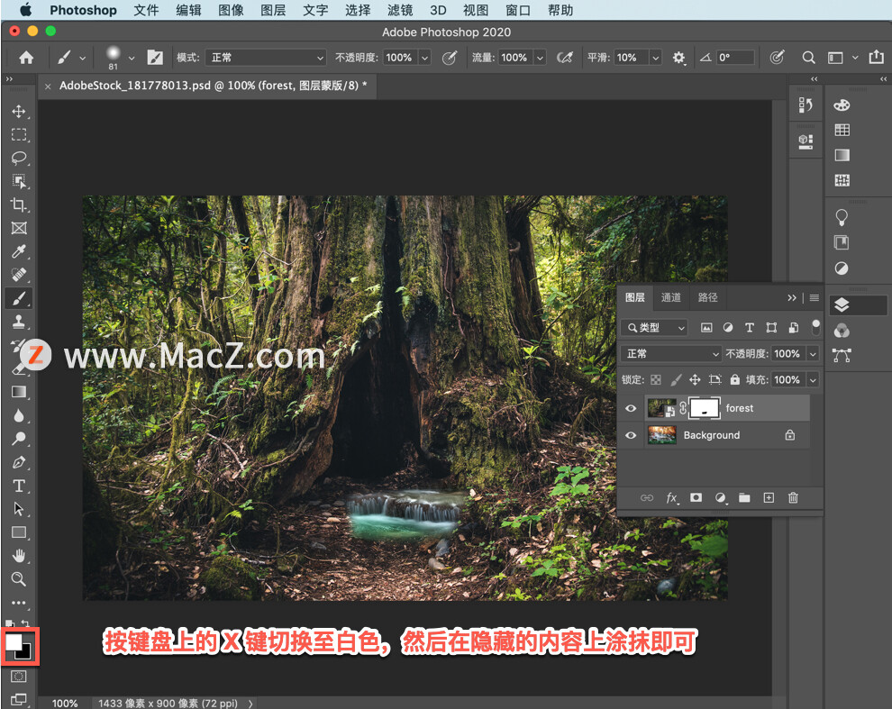The image size is (892, 709).
Task: Create a new layer in the Layers panel
Action: click(x=768, y=498)
